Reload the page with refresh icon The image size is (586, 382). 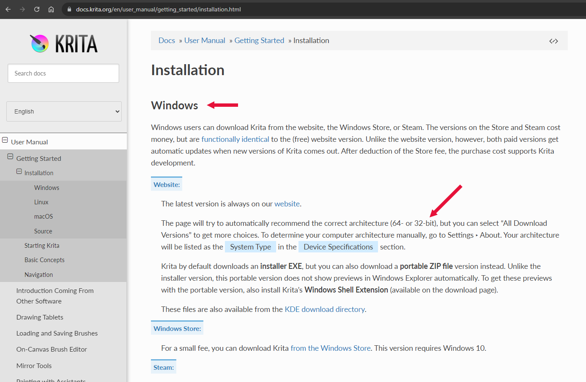(x=37, y=9)
